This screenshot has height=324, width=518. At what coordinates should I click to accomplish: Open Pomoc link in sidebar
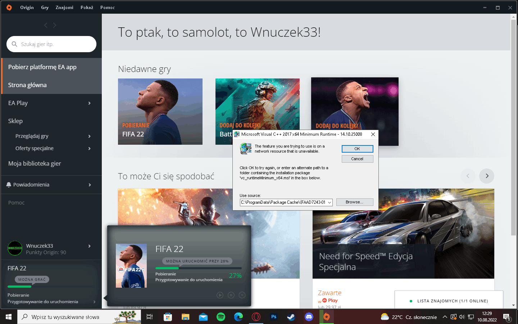(x=17, y=203)
